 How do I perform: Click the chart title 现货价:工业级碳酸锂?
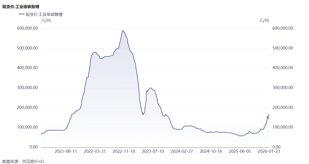click(21, 7)
